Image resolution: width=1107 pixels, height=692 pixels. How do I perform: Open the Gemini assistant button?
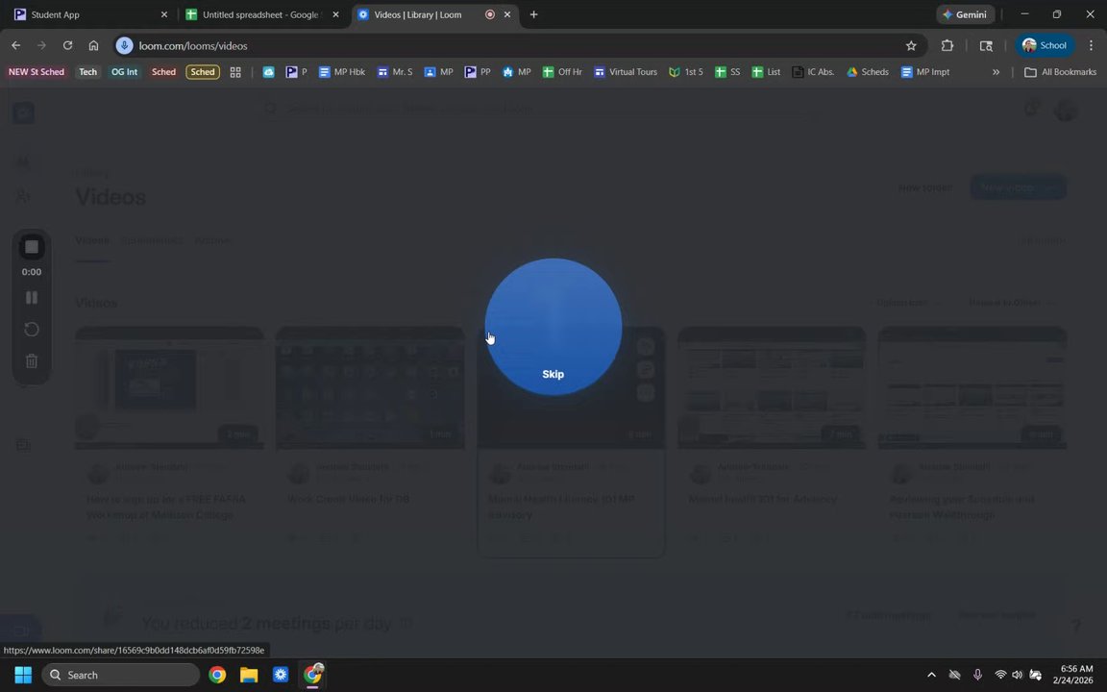pyautogui.click(x=965, y=14)
